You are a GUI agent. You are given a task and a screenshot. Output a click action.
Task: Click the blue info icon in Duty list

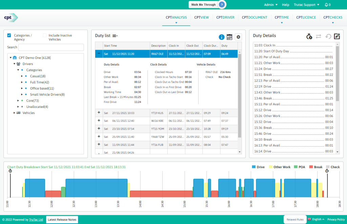point(222,37)
